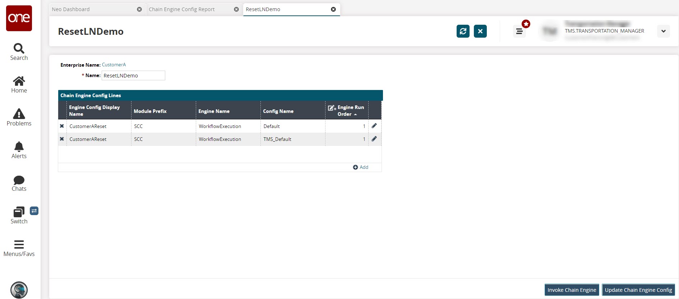Click CustomerAReset in the TMS_Default row
The image size is (679, 299).
click(88, 139)
